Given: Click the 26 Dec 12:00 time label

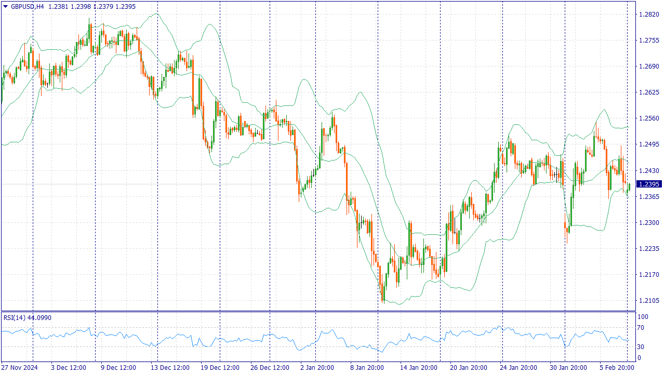Looking at the screenshot, I should pos(270,368).
